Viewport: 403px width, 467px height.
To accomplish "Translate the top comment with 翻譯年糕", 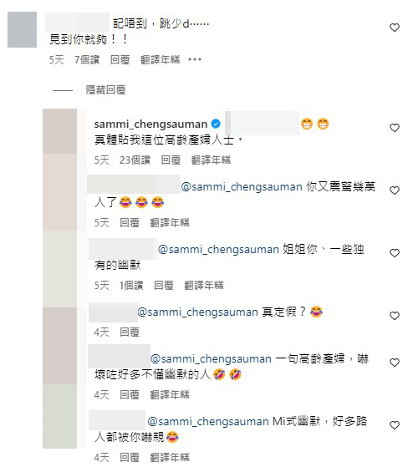I will [160, 59].
